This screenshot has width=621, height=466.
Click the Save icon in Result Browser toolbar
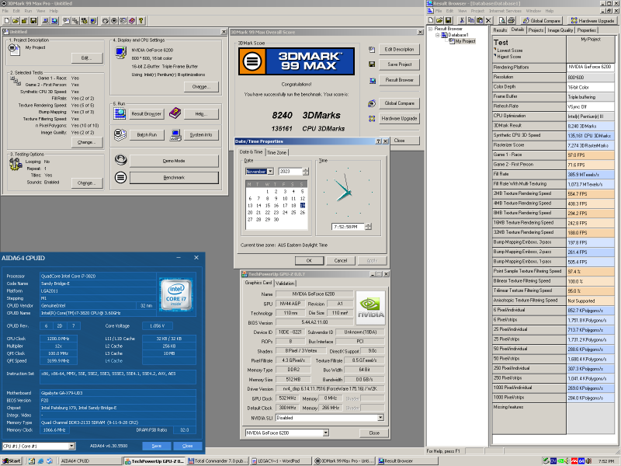(449, 20)
